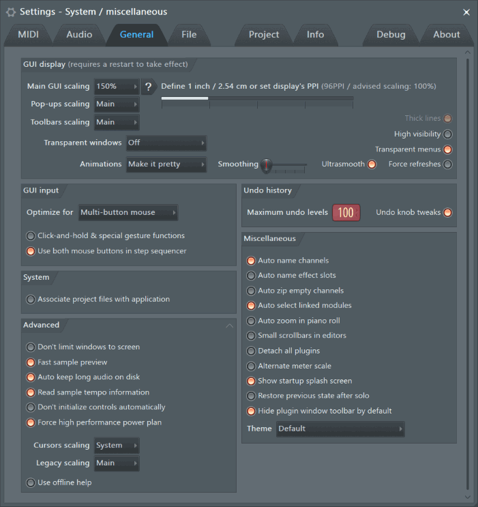478x507 pixels.
Task: Open the Animations dropdown
Action: pyautogui.click(x=166, y=164)
